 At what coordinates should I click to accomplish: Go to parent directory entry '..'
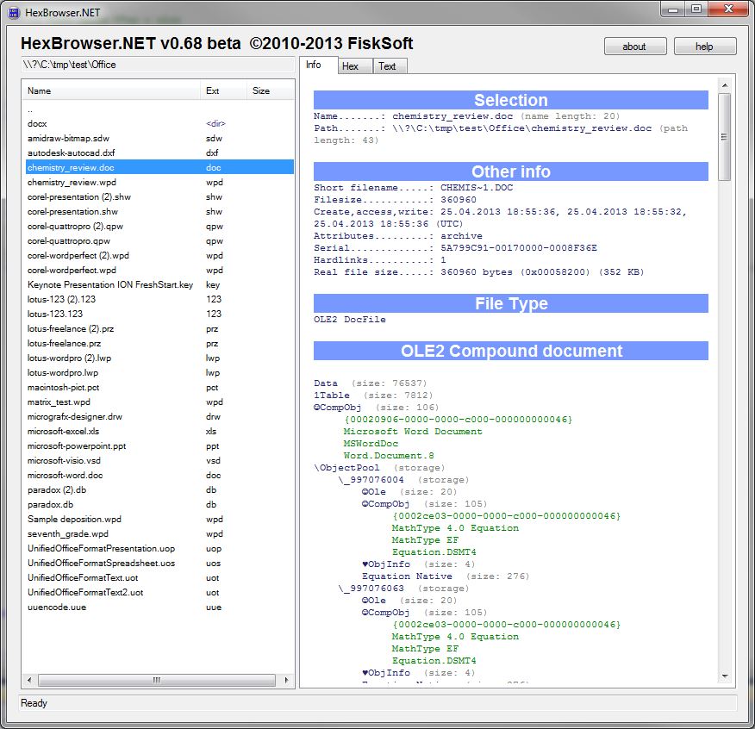point(159,109)
